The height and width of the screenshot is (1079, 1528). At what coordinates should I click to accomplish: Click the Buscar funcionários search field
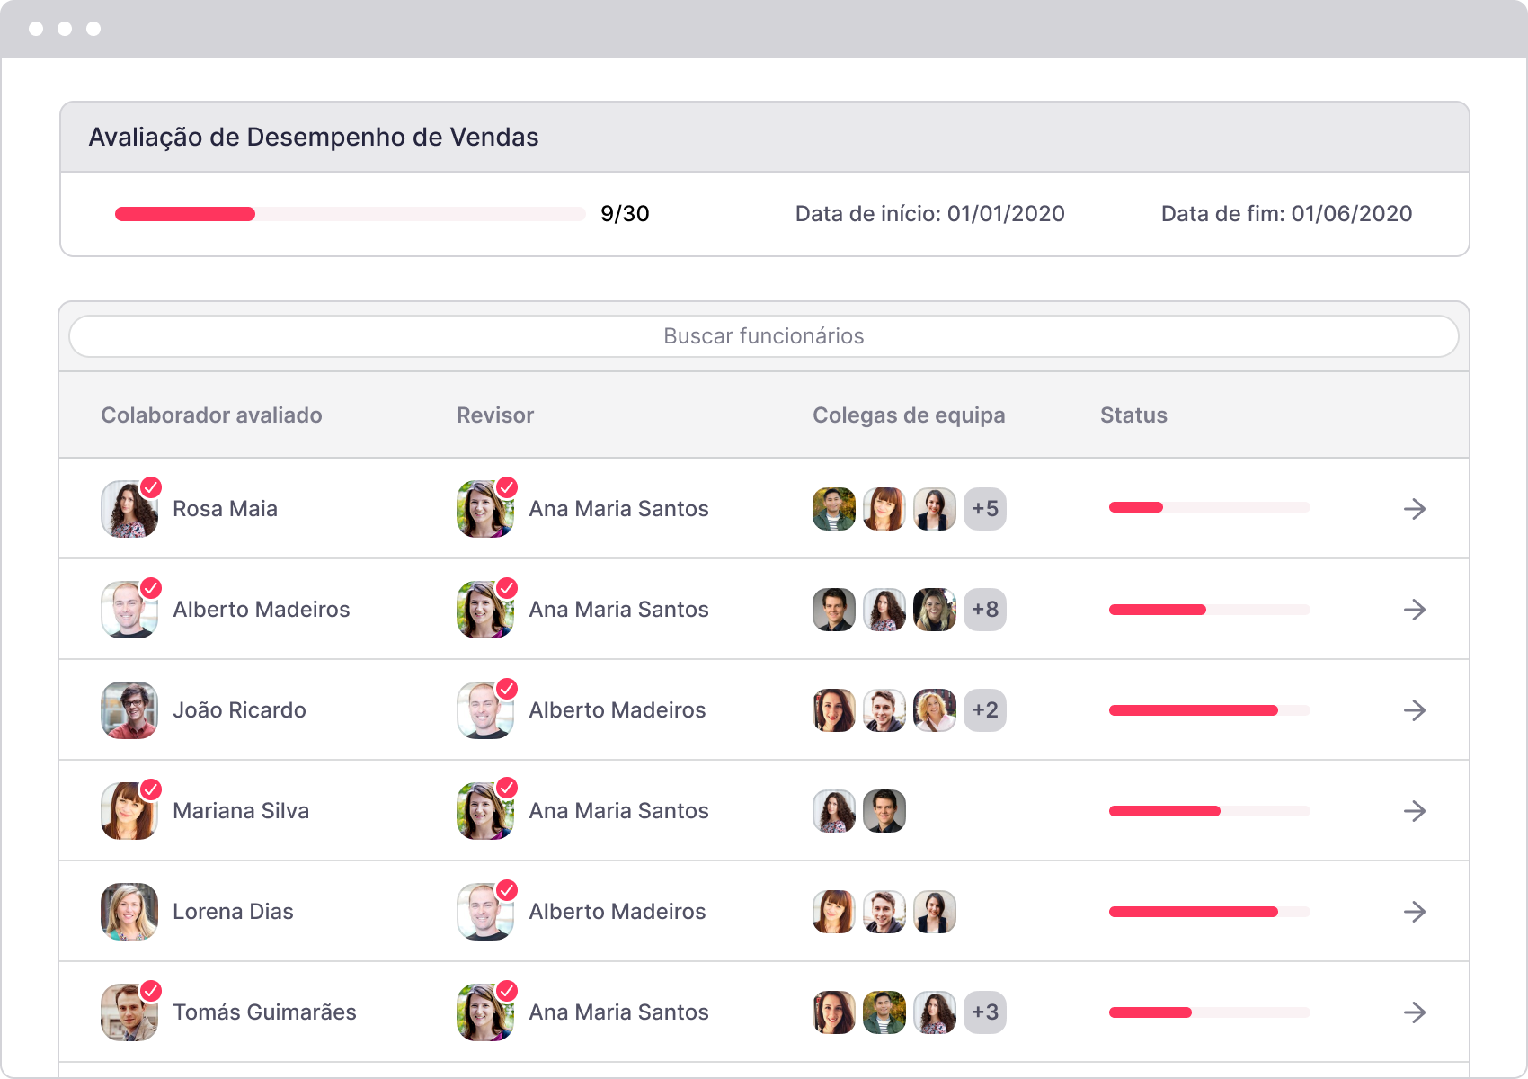point(764,336)
